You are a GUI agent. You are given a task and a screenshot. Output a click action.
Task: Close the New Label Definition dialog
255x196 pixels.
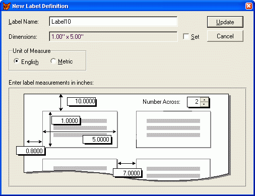249,6
